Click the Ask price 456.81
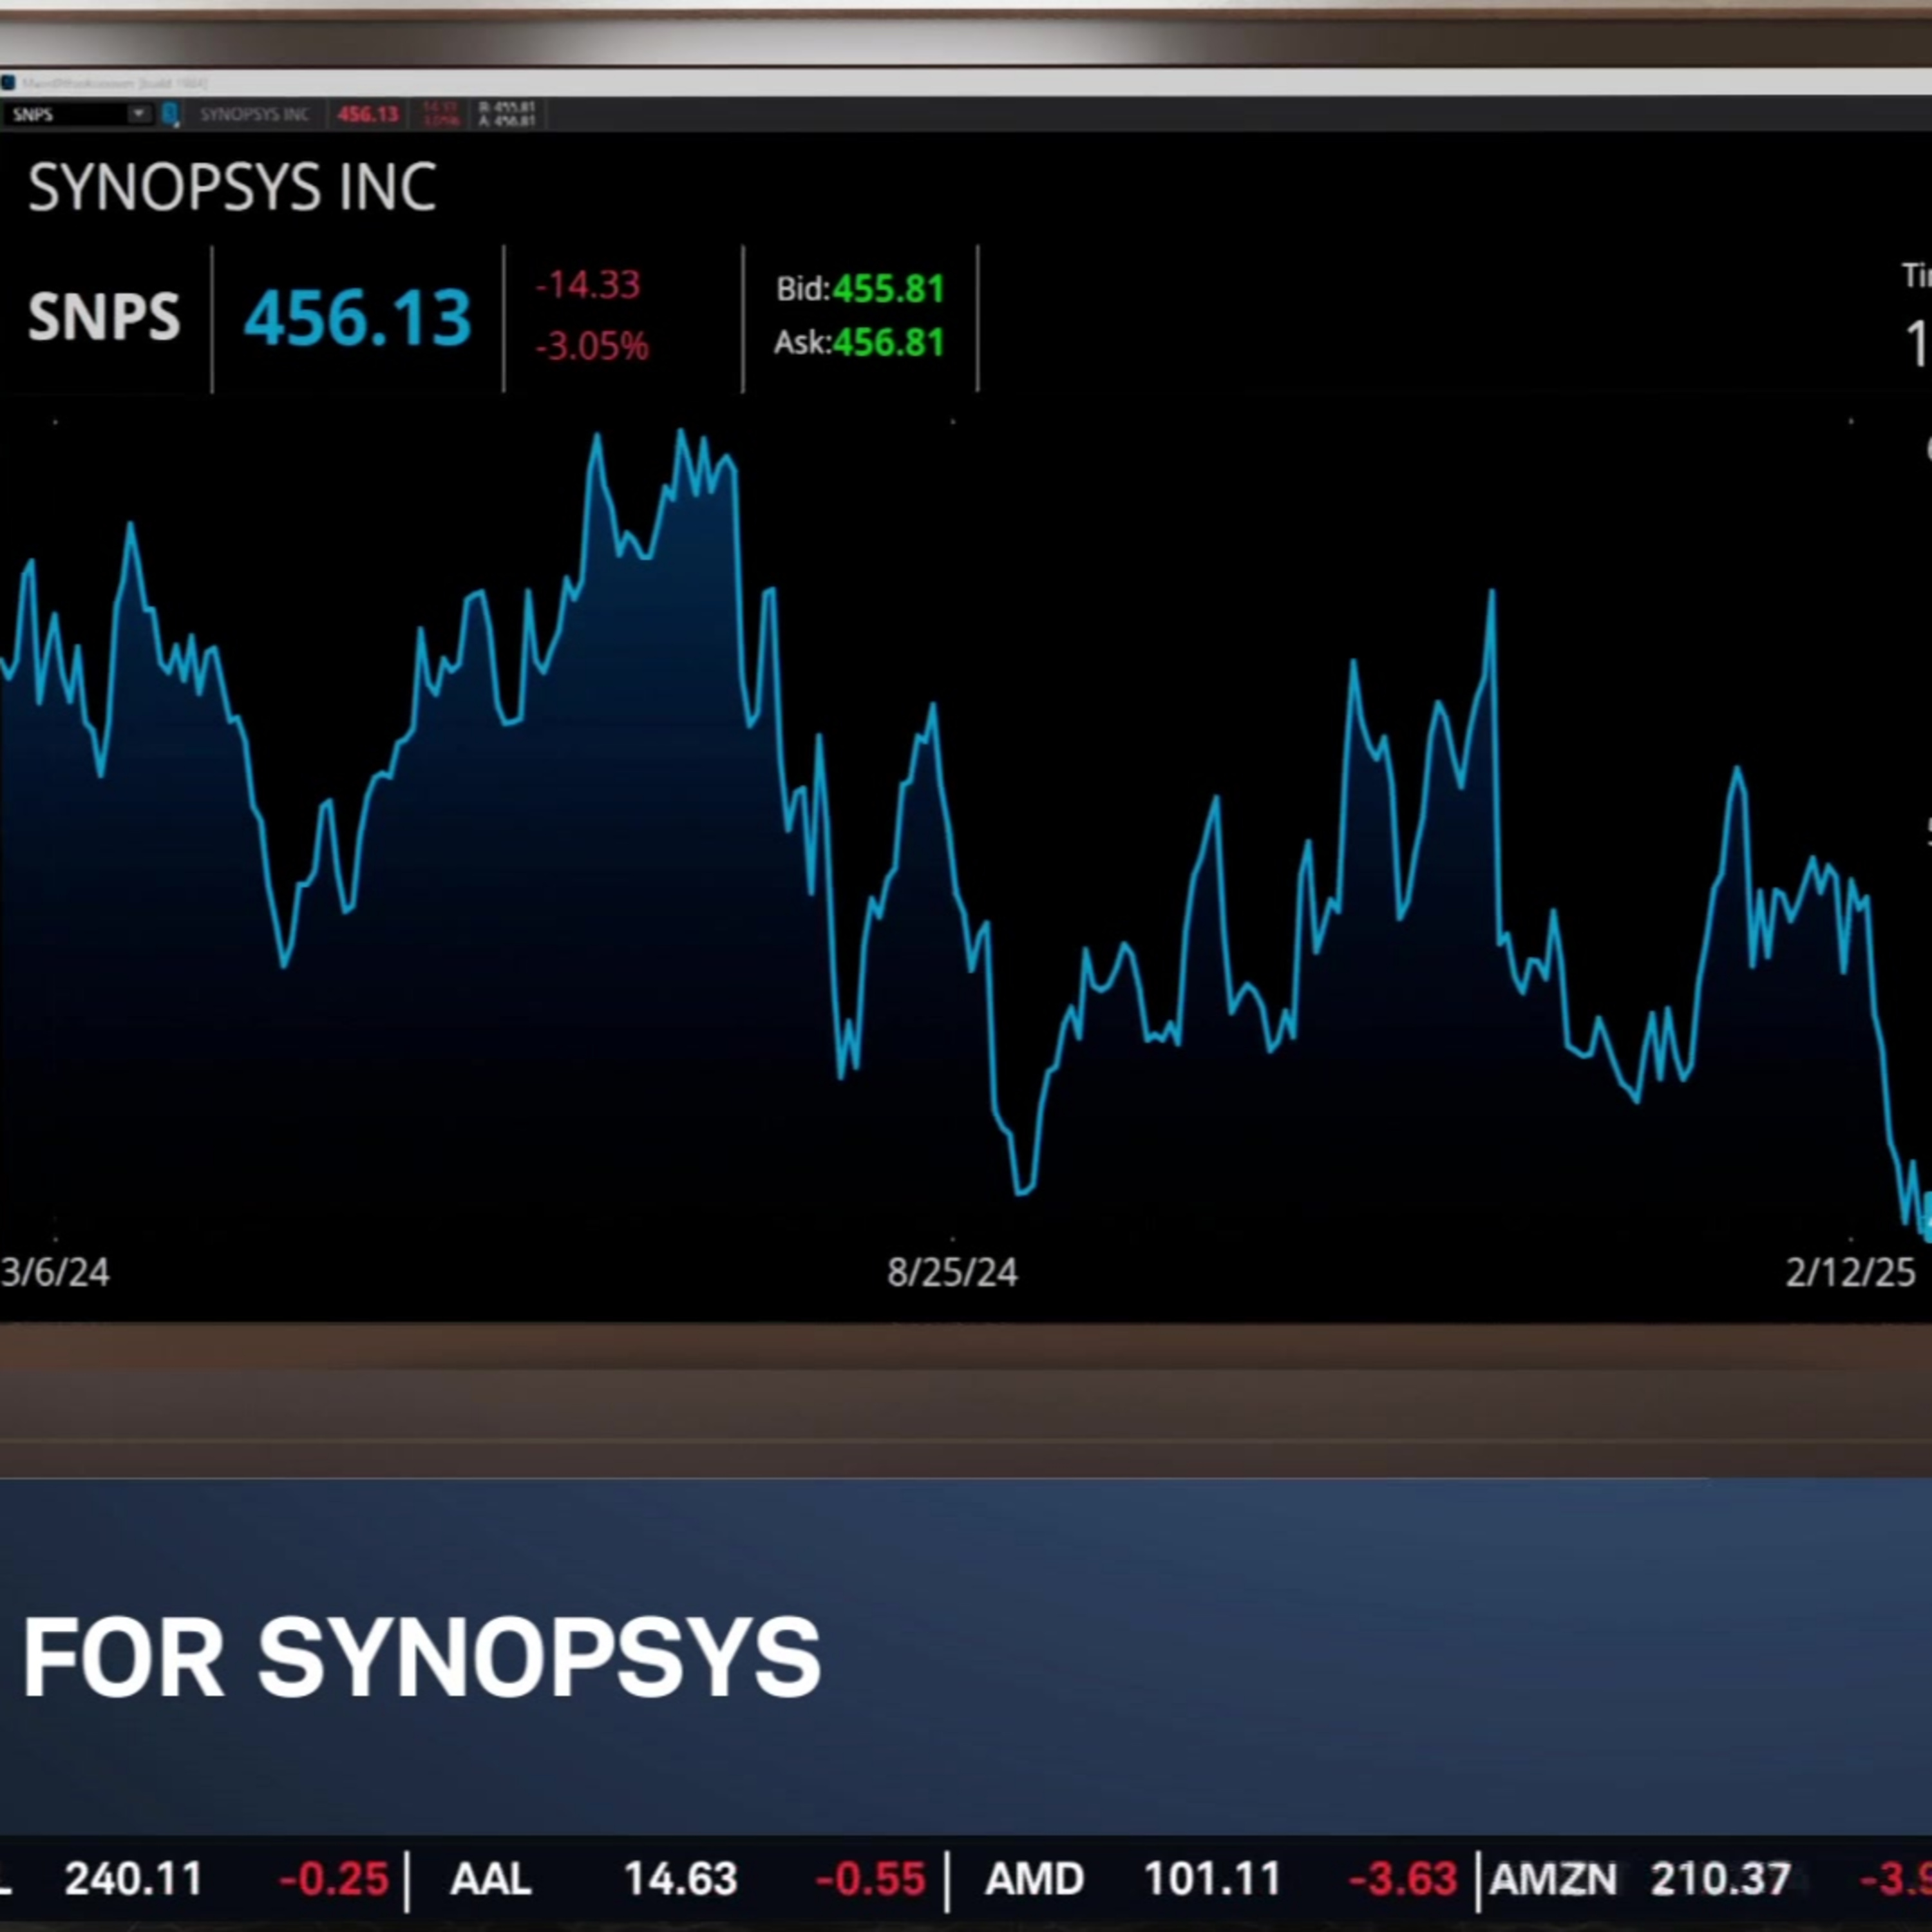The image size is (1932, 1932). [888, 343]
